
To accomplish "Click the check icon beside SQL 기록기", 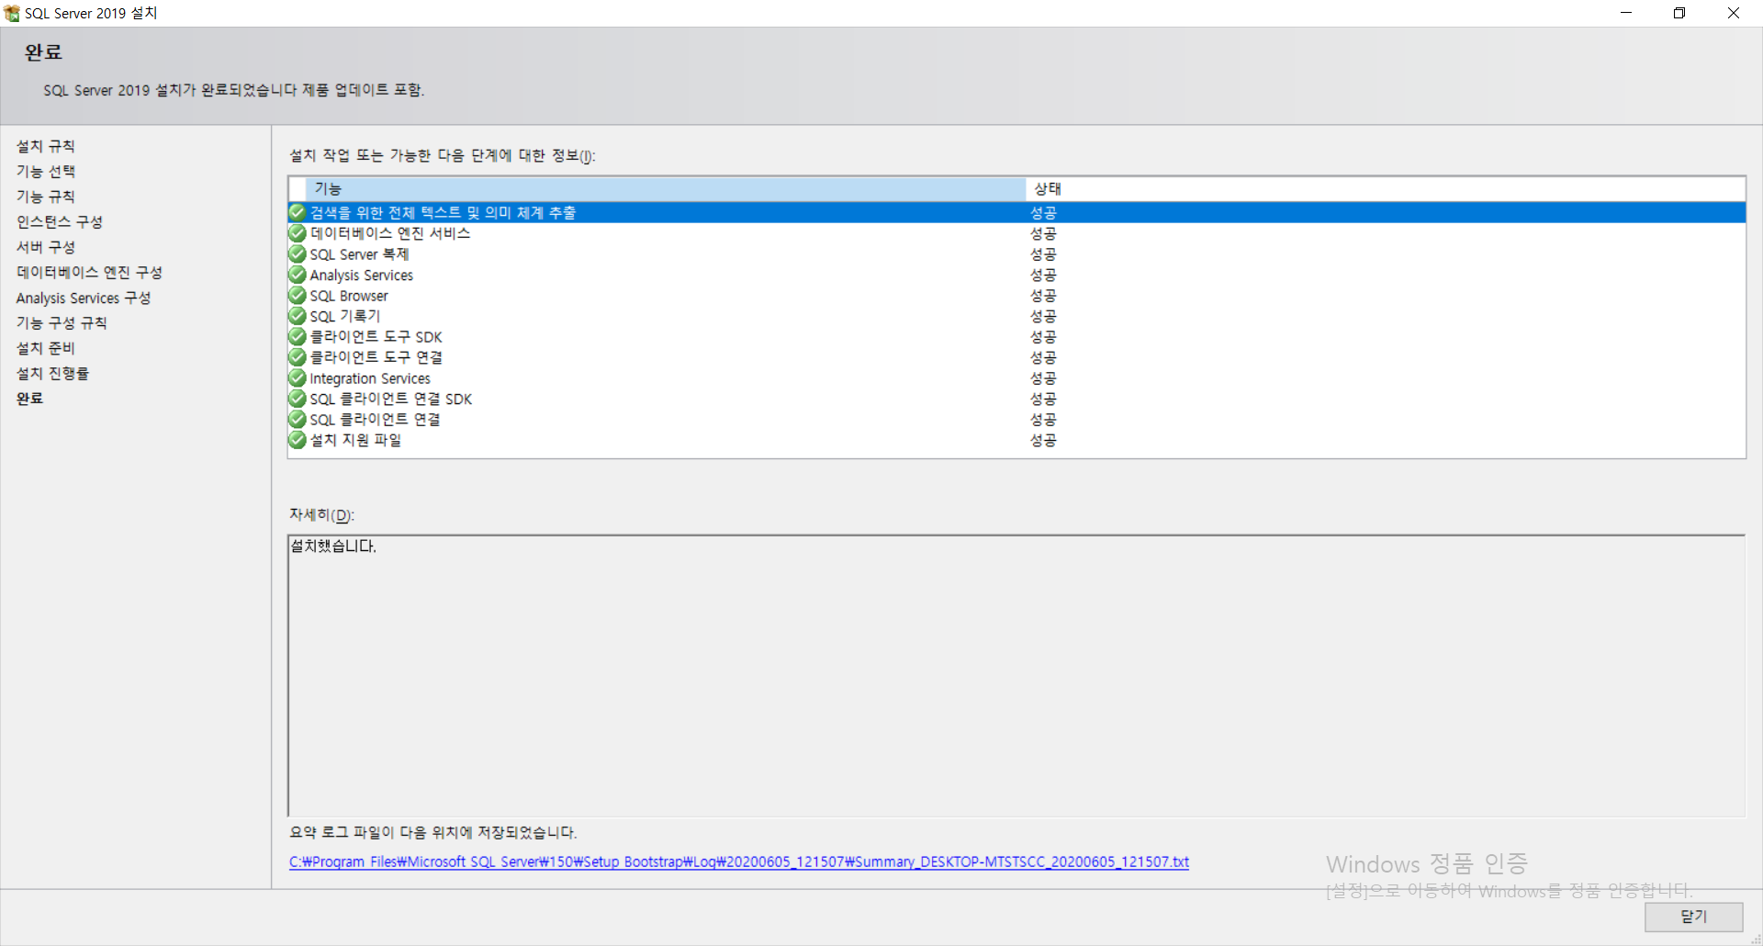I will pyautogui.click(x=298, y=316).
